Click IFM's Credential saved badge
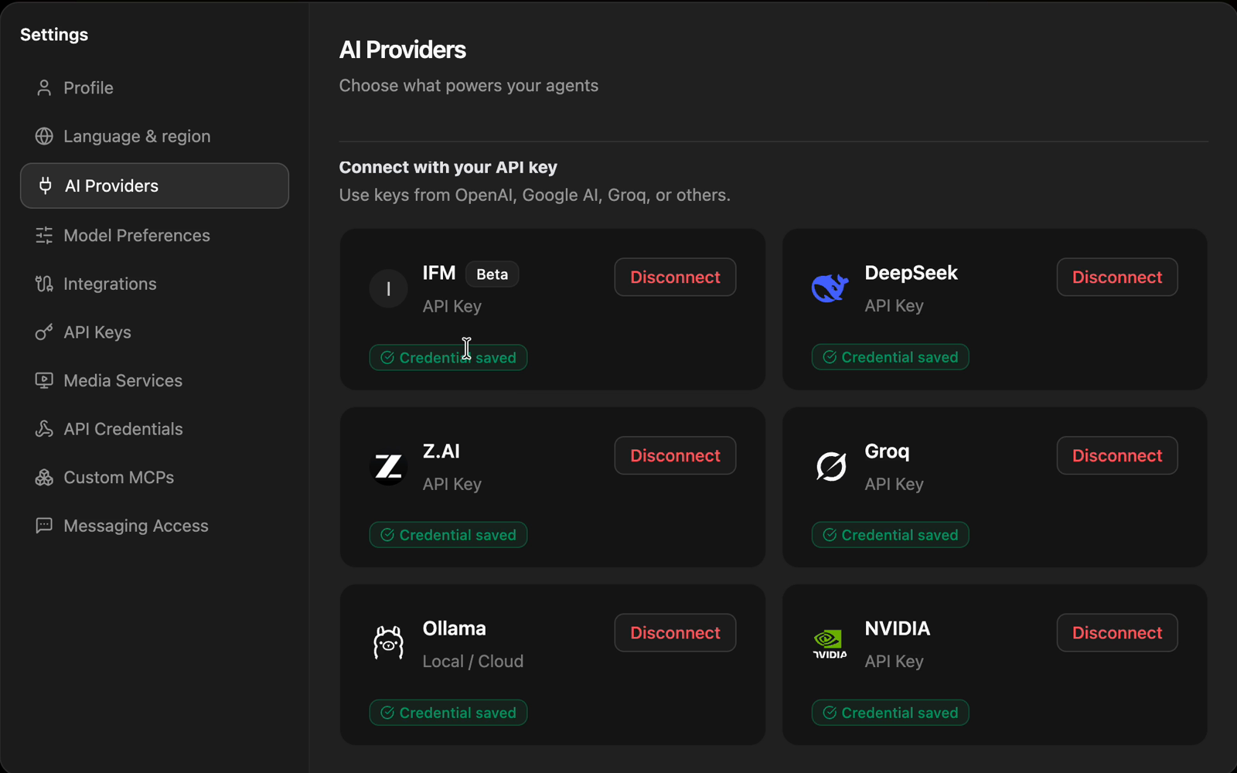The image size is (1237, 773). [x=448, y=357]
